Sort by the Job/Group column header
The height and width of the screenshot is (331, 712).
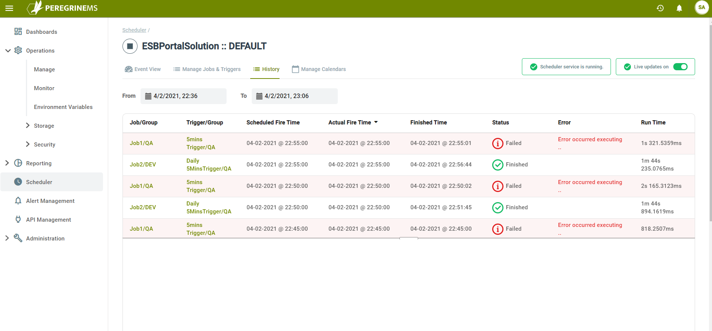point(144,122)
